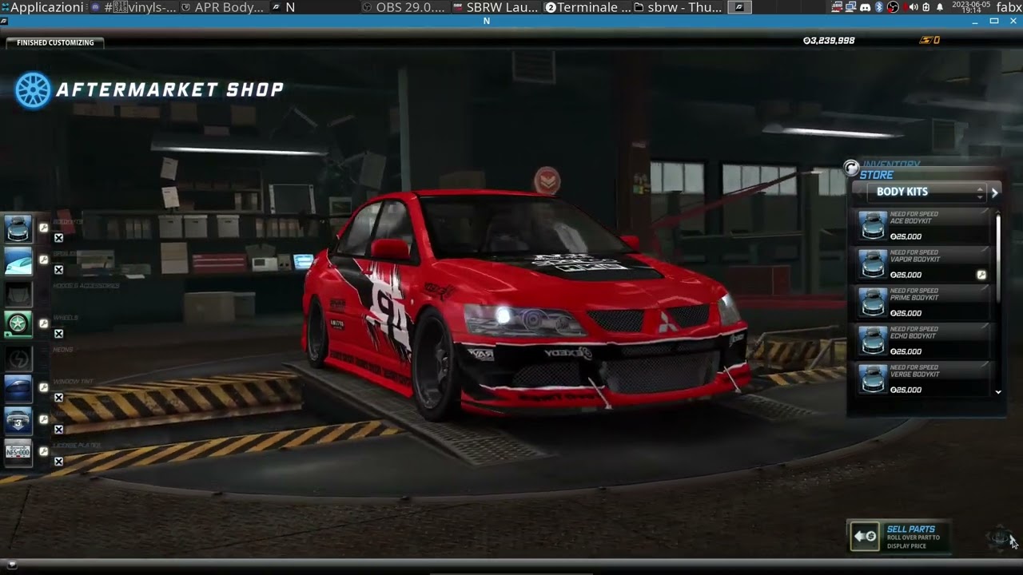Select the License Plates category icon
This screenshot has height=575, width=1023.
pos(18,452)
